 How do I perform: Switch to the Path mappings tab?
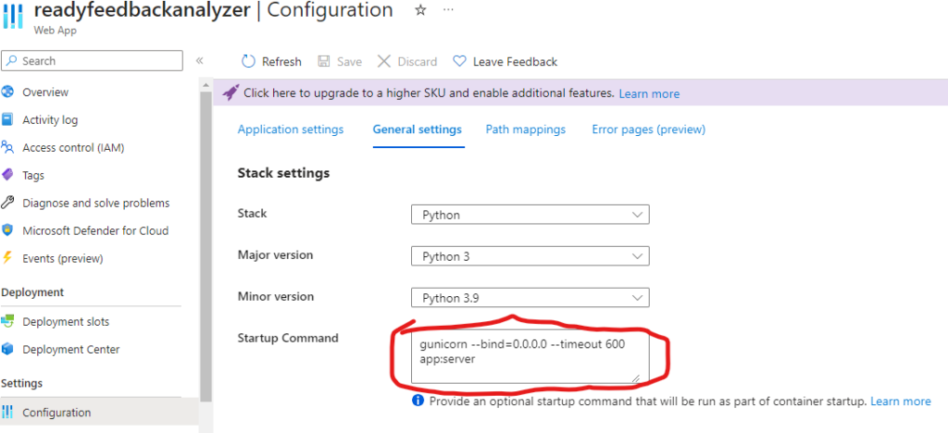pyautogui.click(x=525, y=130)
